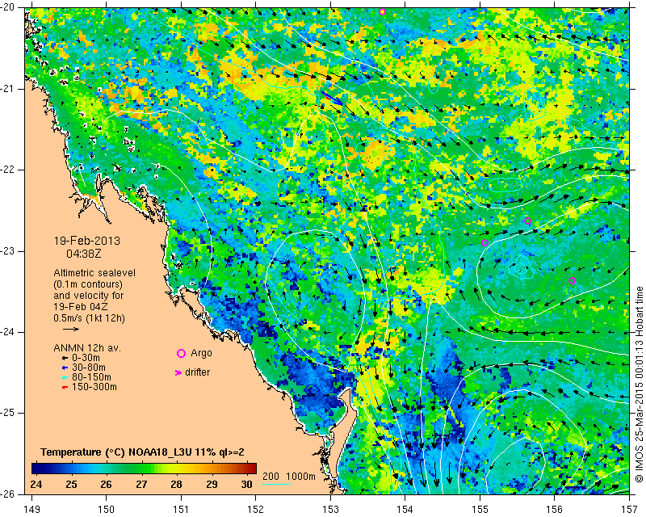Viewport: 646px width, 517px height.
Task: Click the date text 19-Feb-2013
Action: [87, 241]
